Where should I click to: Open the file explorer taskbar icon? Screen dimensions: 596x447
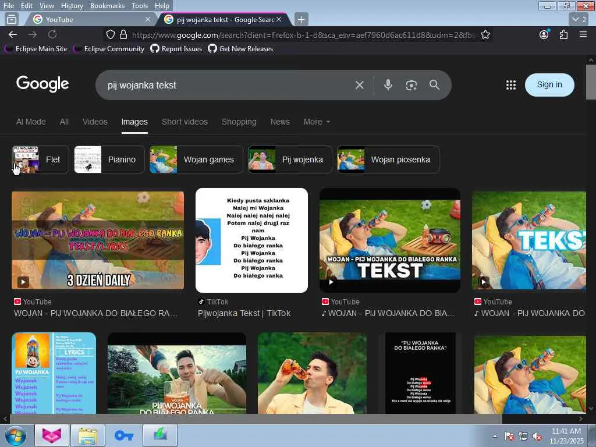[88, 435]
